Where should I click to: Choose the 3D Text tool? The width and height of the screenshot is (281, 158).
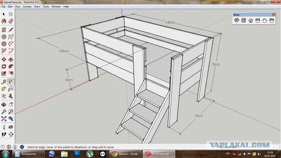[11, 96]
